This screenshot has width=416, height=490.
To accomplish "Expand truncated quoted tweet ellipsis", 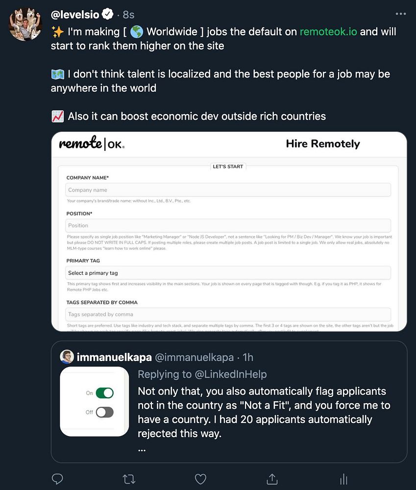I will [142, 450].
